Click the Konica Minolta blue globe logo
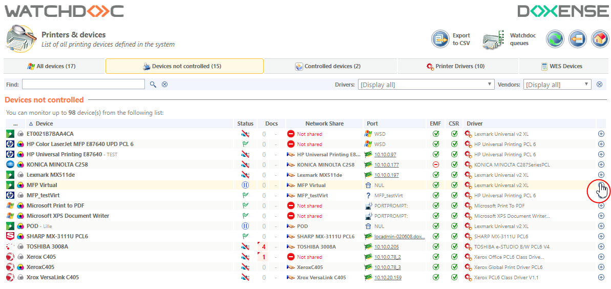This screenshot has height=289, width=611. pos(10,164)
